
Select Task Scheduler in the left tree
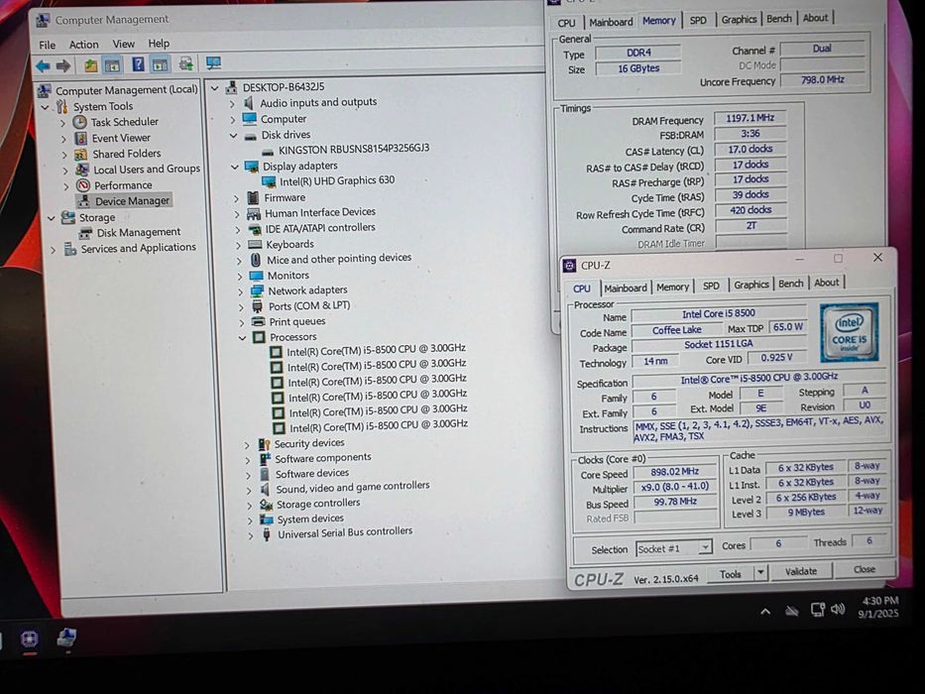coord(125,122)
